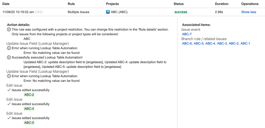Click info icon beside successfully executed message
The height and width of the screenshot is (128, 265).
point(9,58)
